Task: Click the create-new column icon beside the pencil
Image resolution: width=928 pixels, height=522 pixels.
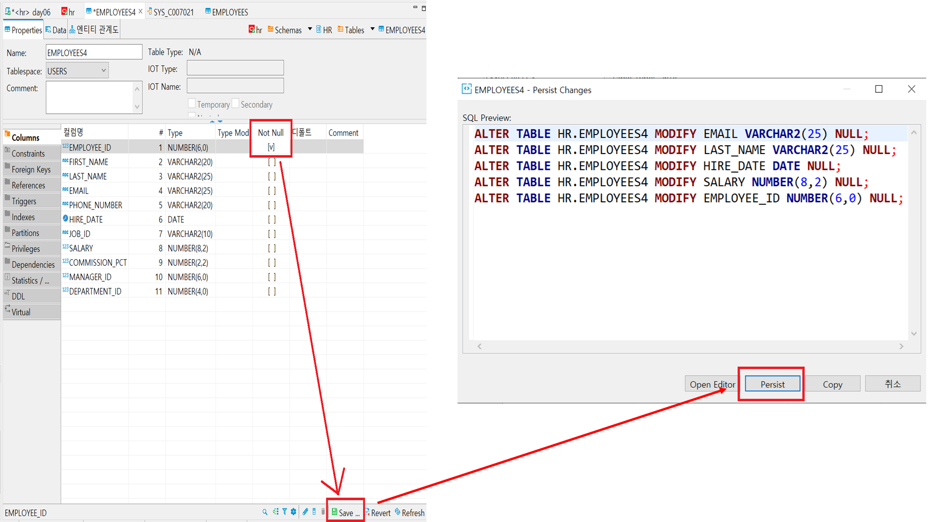Action: 314,512
